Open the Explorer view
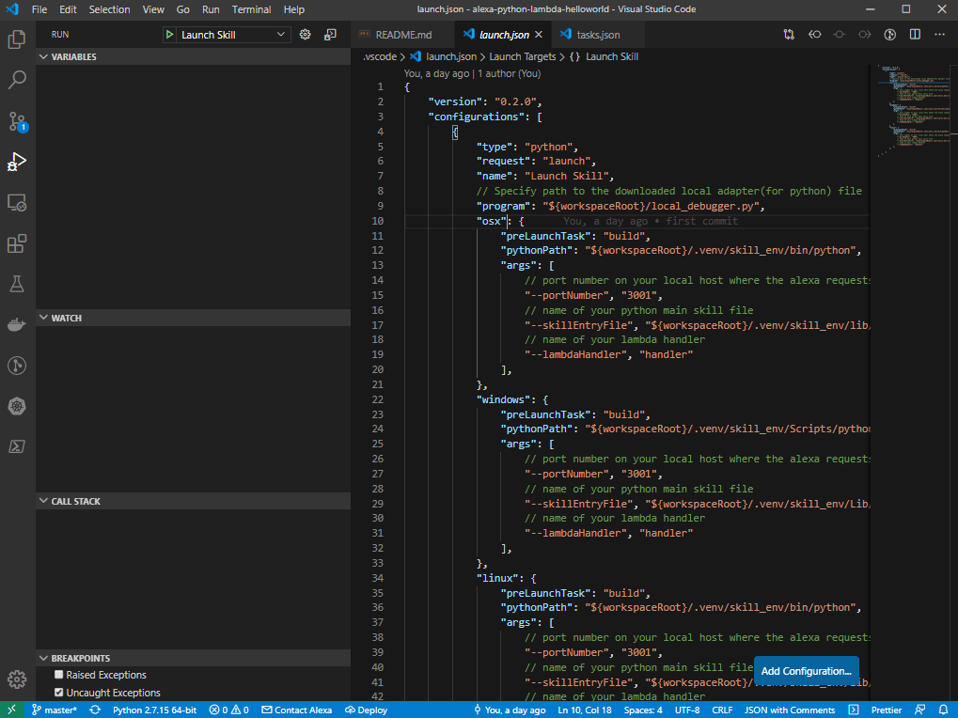 click(x=17, y=40)
